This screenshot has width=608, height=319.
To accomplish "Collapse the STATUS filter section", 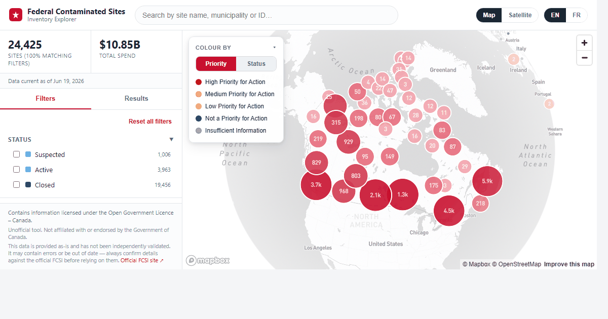I will (x=171, y=139).
